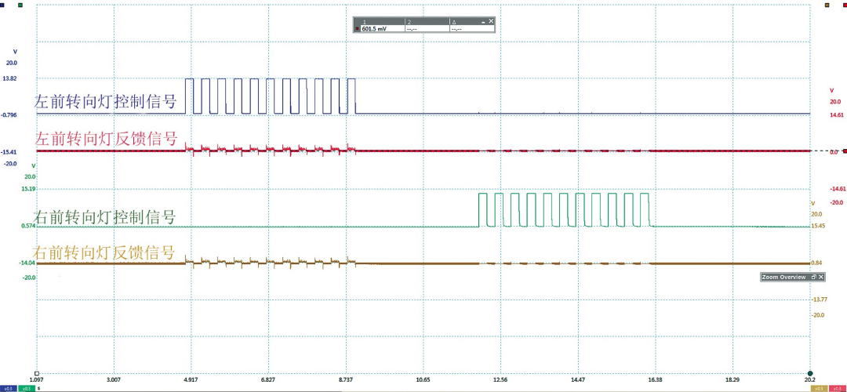Click the green channel x0.3 zoom button
The image size is (847, 392).
pos(25,388)
